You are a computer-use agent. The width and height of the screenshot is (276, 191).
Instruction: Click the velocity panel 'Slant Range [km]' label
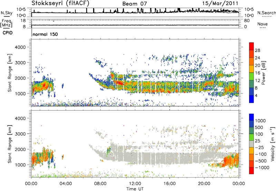pyautogui.click(x=10, y=144)
